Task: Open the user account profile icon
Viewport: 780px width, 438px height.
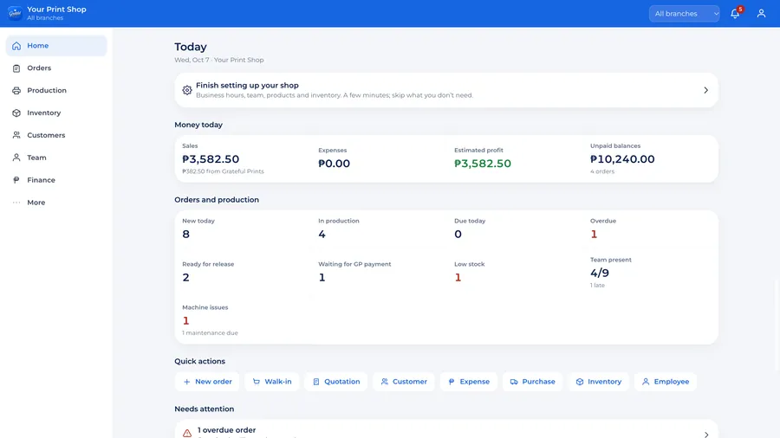Action: point(761,14)
